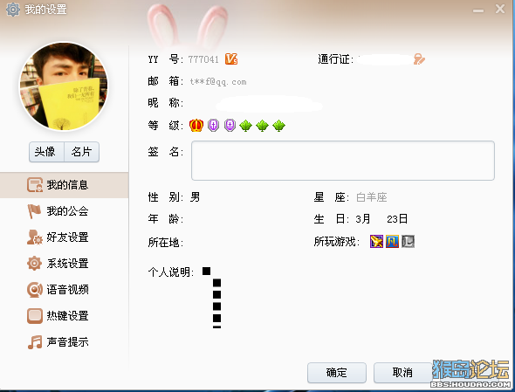Confirm changes with 确定 button
The width and height of the screenshot is (515, 392).
(x=337, y=373)
